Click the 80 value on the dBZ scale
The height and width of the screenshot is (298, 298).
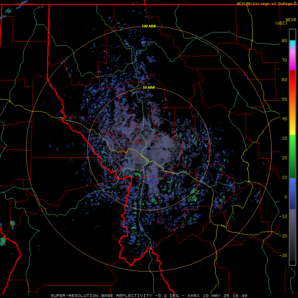[x=284, y=41]
